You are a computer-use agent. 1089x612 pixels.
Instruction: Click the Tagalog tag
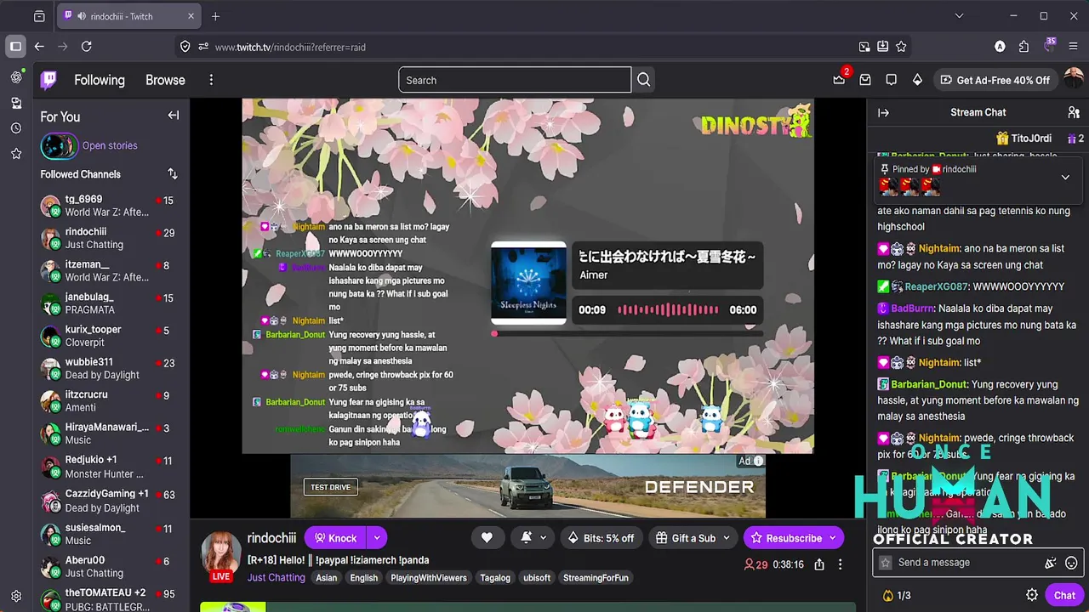[495, 578]
